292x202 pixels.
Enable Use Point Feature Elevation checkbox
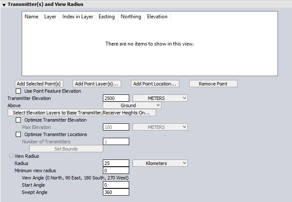pos(18,91)
